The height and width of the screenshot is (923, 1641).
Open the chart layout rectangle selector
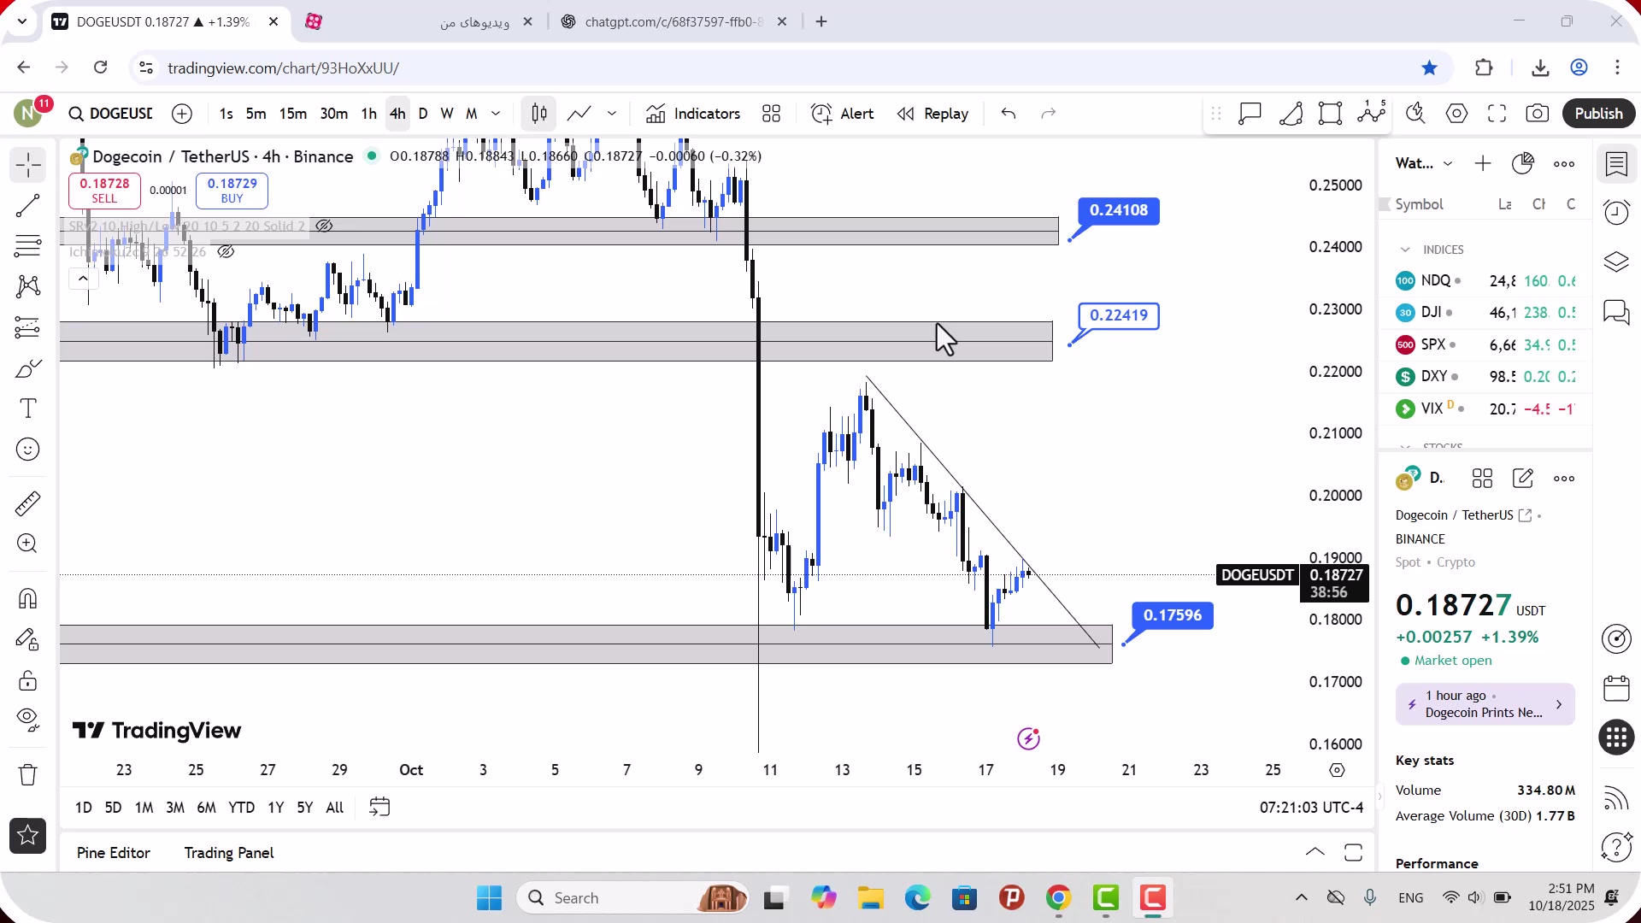click(x=1331, y=114)
